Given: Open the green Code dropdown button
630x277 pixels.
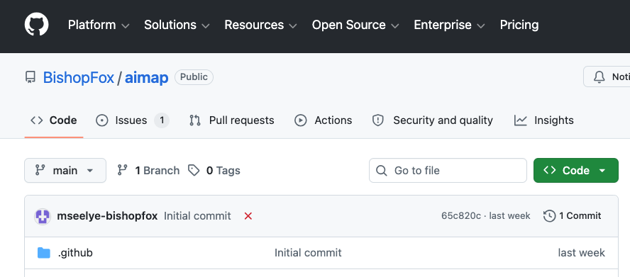Looking at the screenshot, I should pyautogui.click(x=576, y=170).
